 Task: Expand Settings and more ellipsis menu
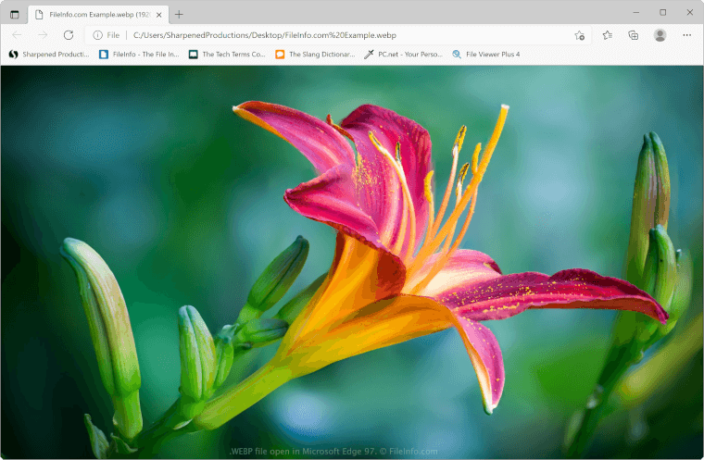coord(686,35)
